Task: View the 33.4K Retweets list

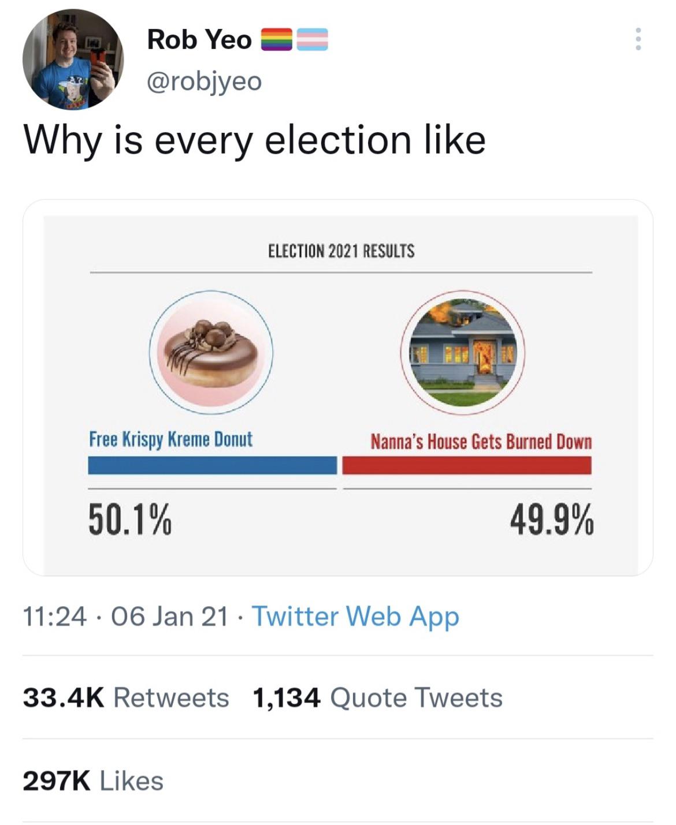Action: pos(126,697)
